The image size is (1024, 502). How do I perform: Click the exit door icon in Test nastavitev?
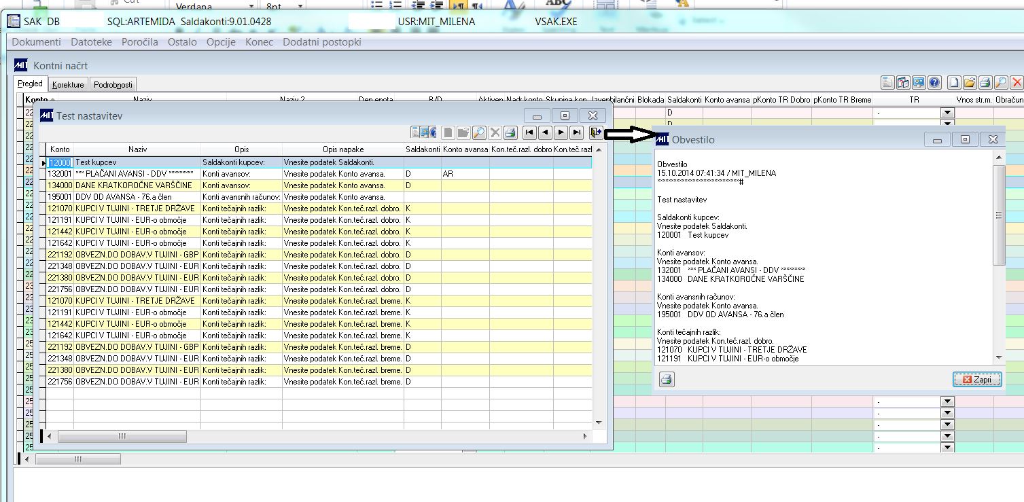click(x=596, y=132)
